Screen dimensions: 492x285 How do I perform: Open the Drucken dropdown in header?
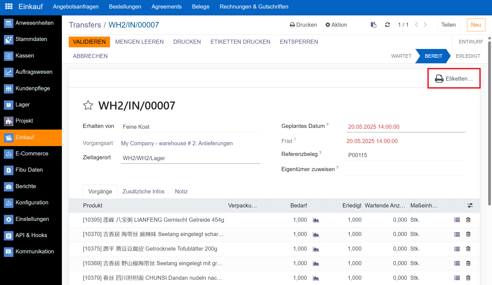(x=303, y=25)
